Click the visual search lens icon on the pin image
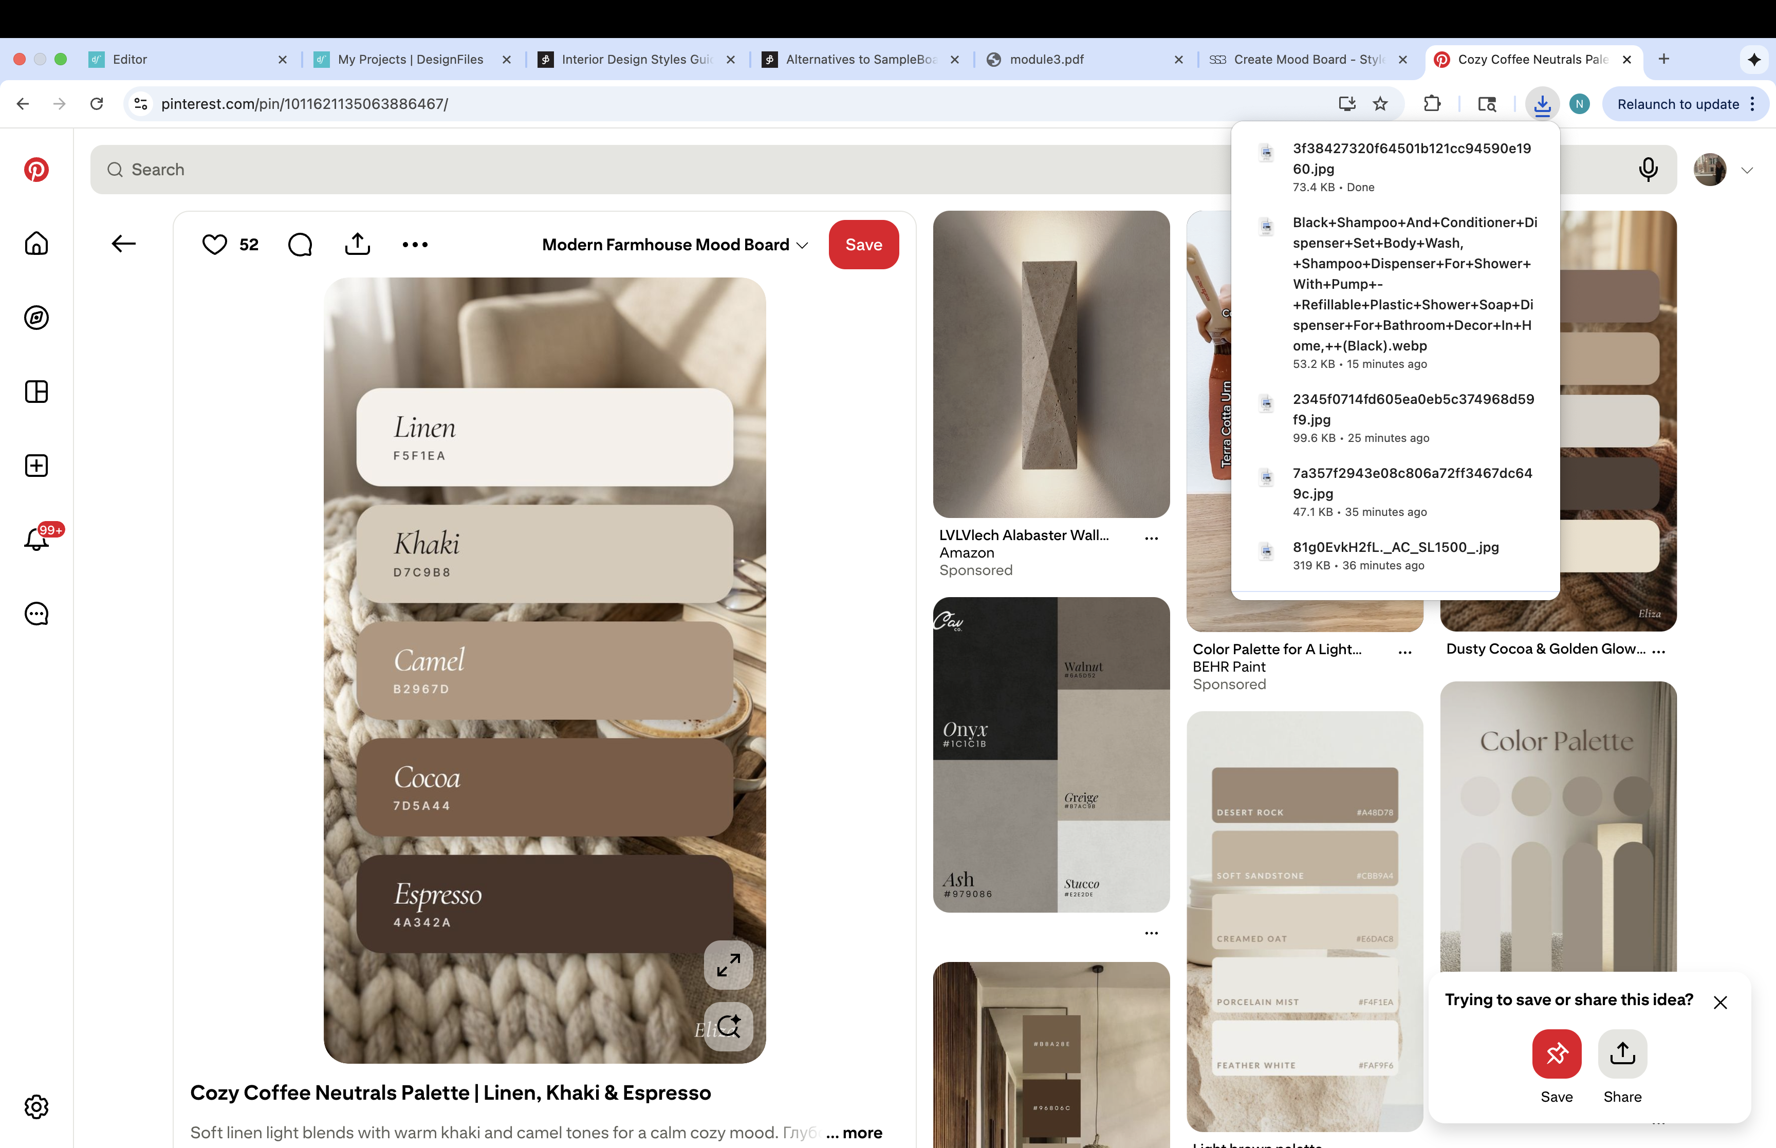The width and height of the screenshot is (1776, 1148). pos(728,1027)
